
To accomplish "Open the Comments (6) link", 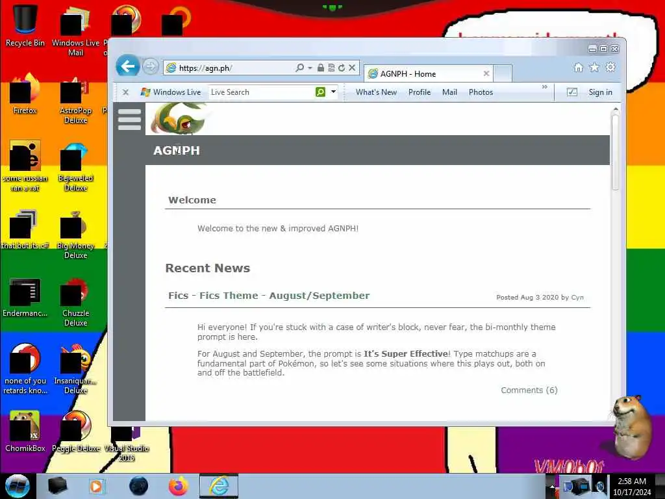I will coord(529,390).
